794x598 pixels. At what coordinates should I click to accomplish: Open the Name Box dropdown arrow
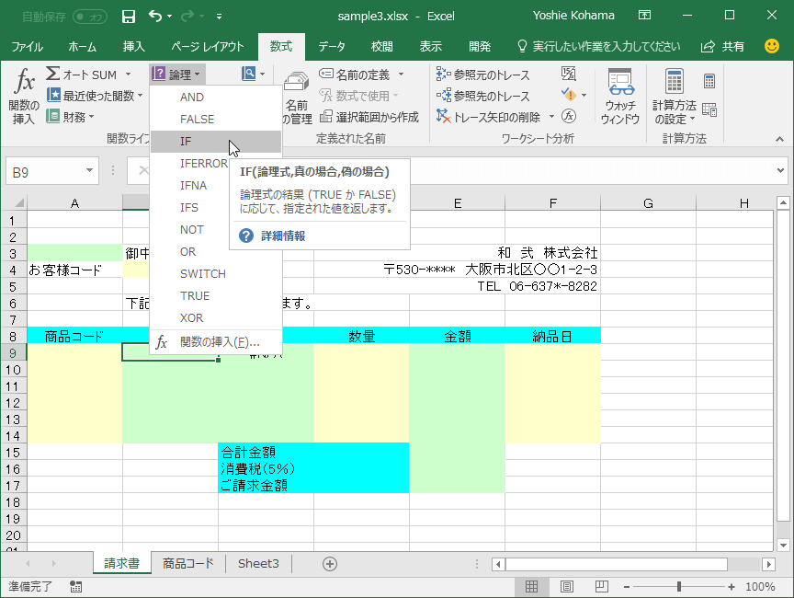pos(89,170)
